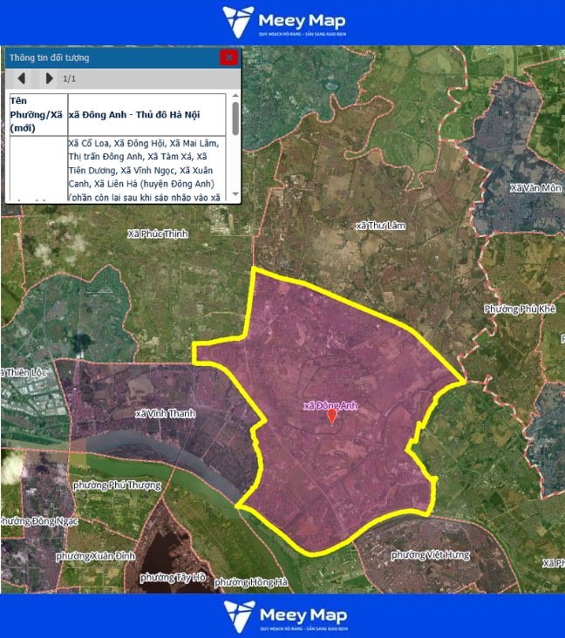Image resolution: width=565 pixels, height=638 pixels.
Task: Click the Meey Map logo in the top banner
Action: point(282,22)
